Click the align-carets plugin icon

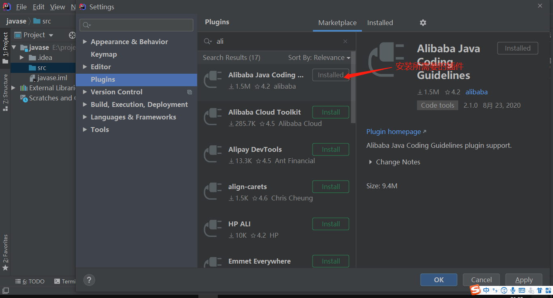click(213, 192)
